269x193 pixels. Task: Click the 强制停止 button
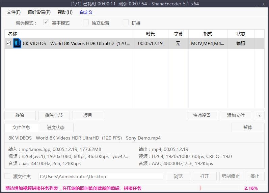(x=231, y=176)
